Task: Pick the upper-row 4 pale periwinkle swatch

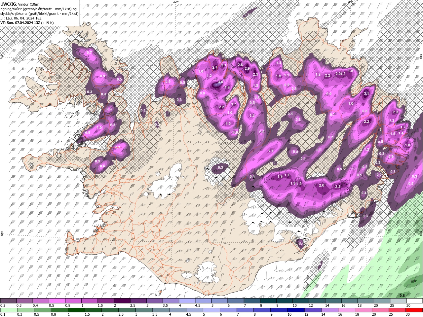Action: click(187, 301)
